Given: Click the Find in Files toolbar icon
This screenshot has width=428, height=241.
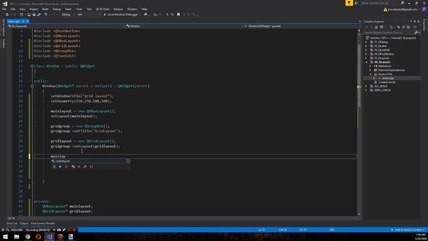Looking at the screenshot, I should tap(146, 15).
